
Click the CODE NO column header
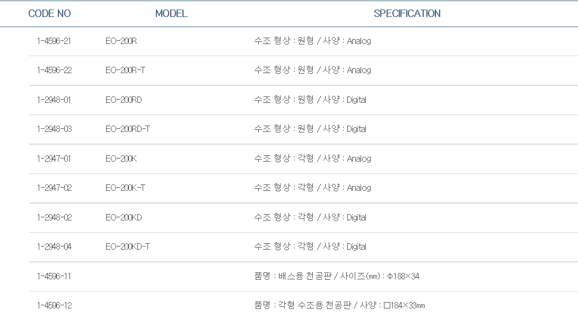[49, 14]
